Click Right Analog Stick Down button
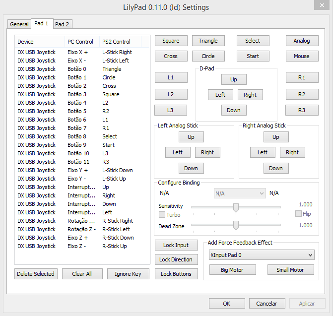This screenshot has height=316, width=333. tap(276, 168)
